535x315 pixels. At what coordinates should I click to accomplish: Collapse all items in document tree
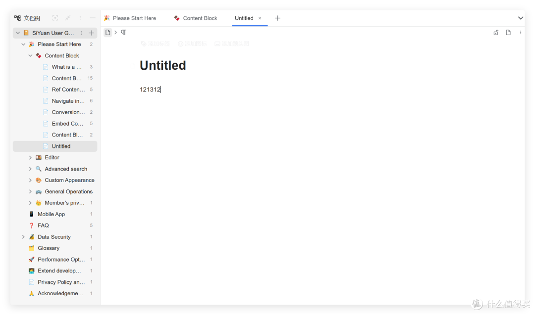click(67, 18)
